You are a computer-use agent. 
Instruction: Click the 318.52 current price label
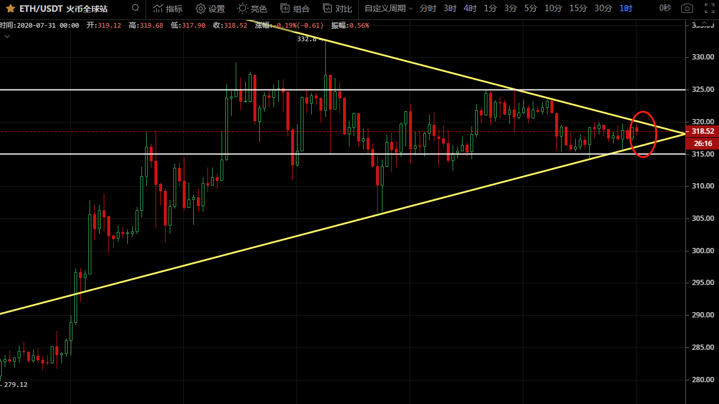[x=702, y=131]
